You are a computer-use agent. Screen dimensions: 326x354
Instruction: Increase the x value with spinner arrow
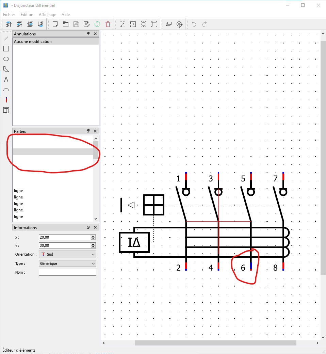point(93,236)
